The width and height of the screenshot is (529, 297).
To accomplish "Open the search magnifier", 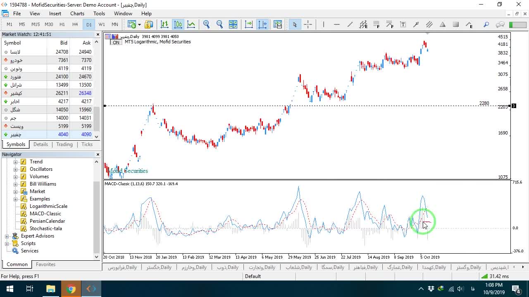I will pos(486,24).
